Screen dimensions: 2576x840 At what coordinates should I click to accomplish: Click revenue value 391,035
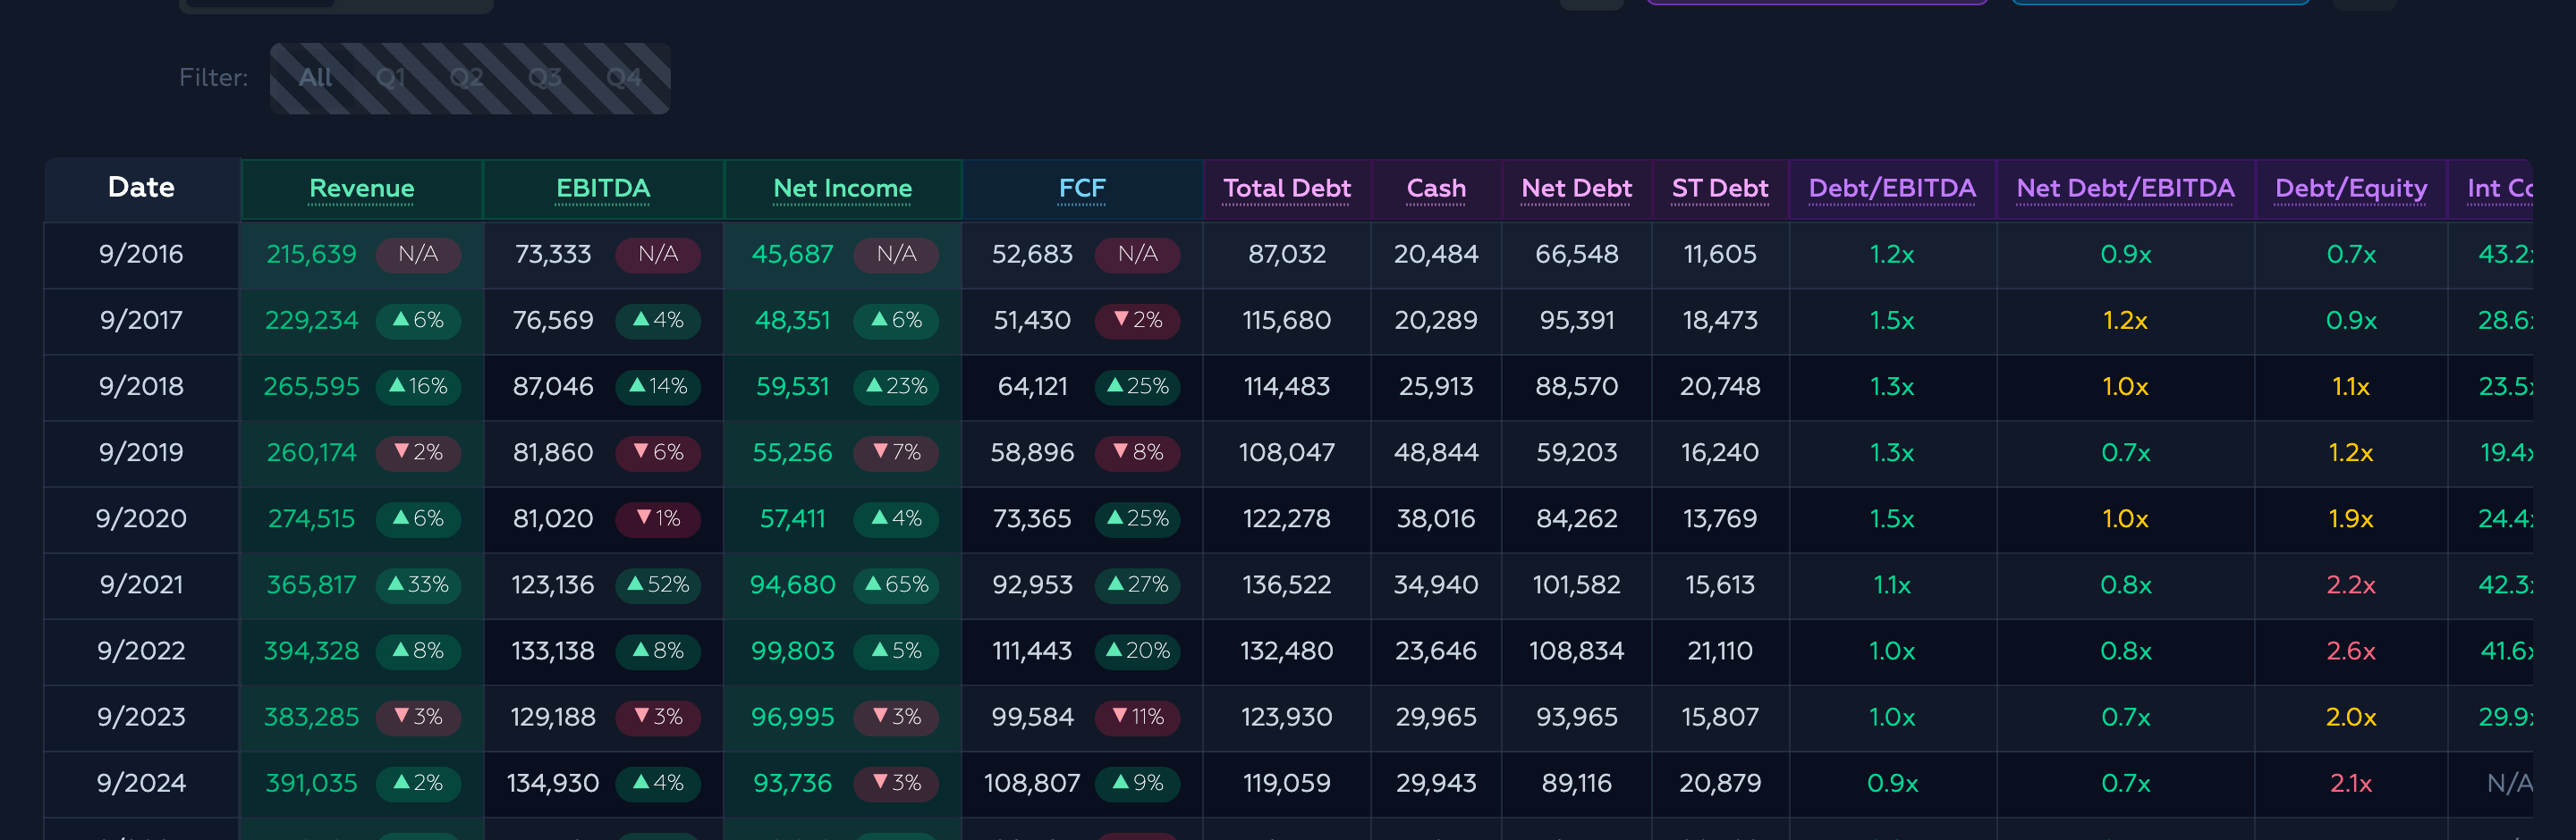311,782
